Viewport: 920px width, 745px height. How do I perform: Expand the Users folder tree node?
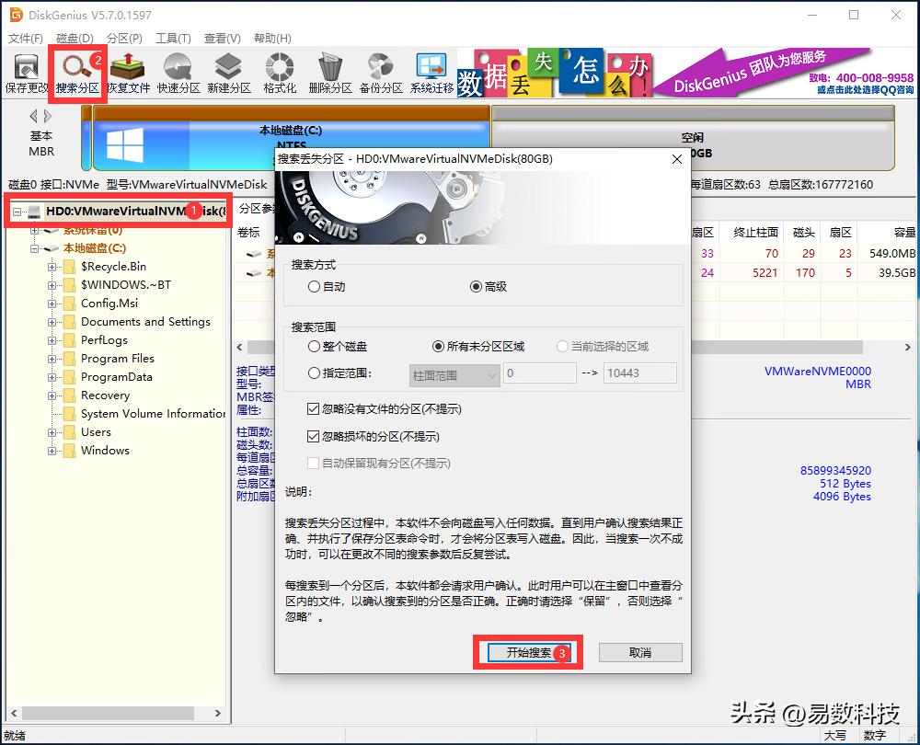click(52, 432)
